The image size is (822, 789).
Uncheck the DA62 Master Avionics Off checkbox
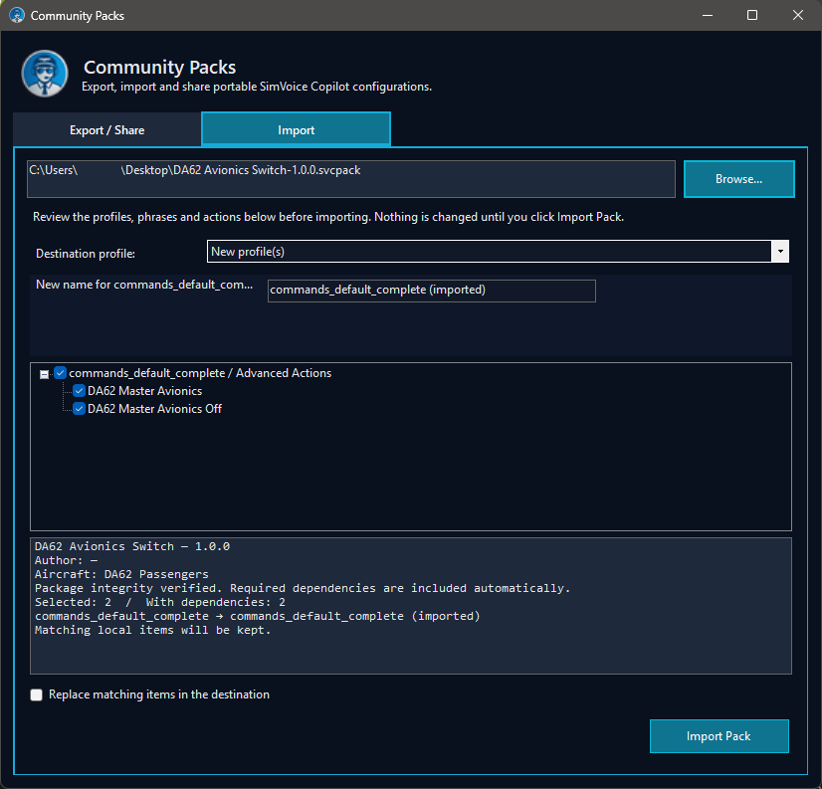[80, 409]
